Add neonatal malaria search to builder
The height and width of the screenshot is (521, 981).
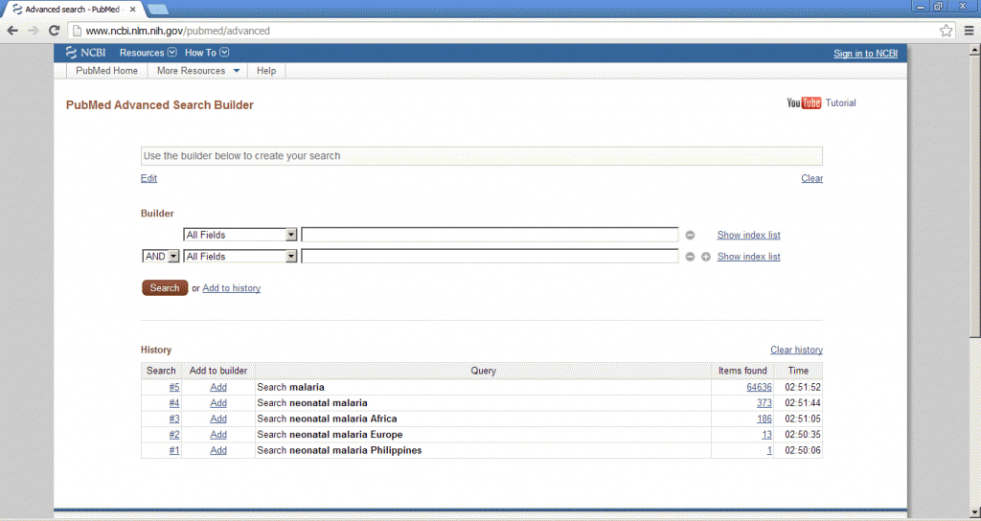click(218, 403)
